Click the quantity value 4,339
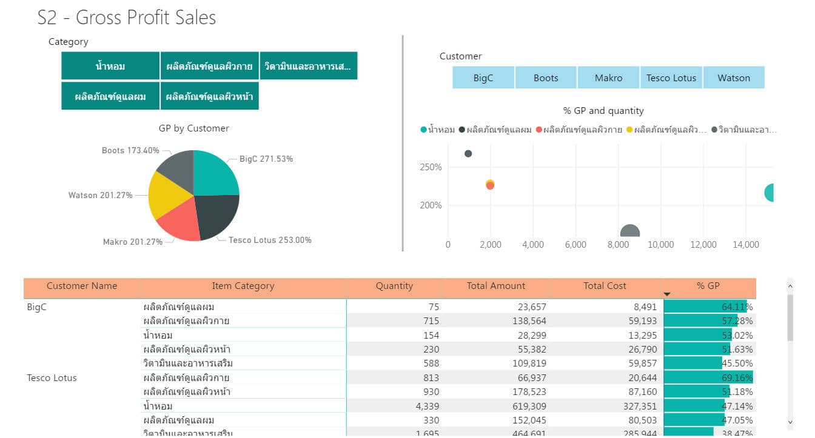The width and height of the screenshot is (815, 438). [428, 406]
